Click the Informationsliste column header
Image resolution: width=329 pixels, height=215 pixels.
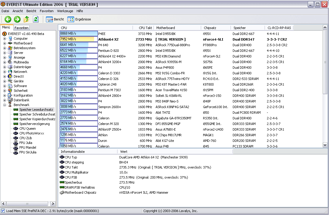tap(88, 152)
